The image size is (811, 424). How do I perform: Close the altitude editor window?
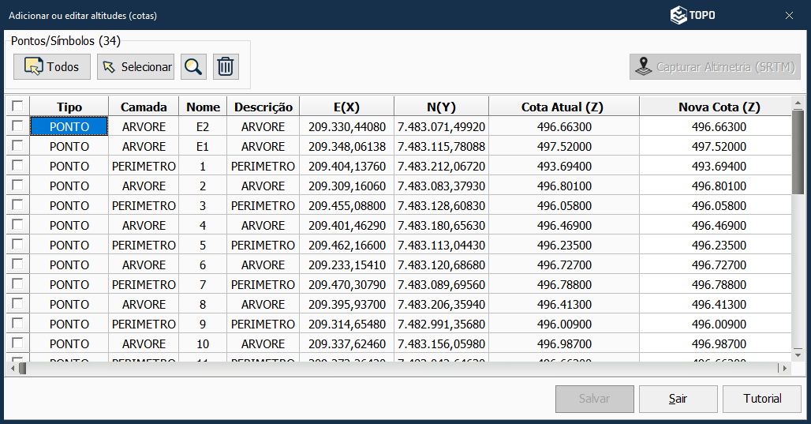tap(789, 15)
